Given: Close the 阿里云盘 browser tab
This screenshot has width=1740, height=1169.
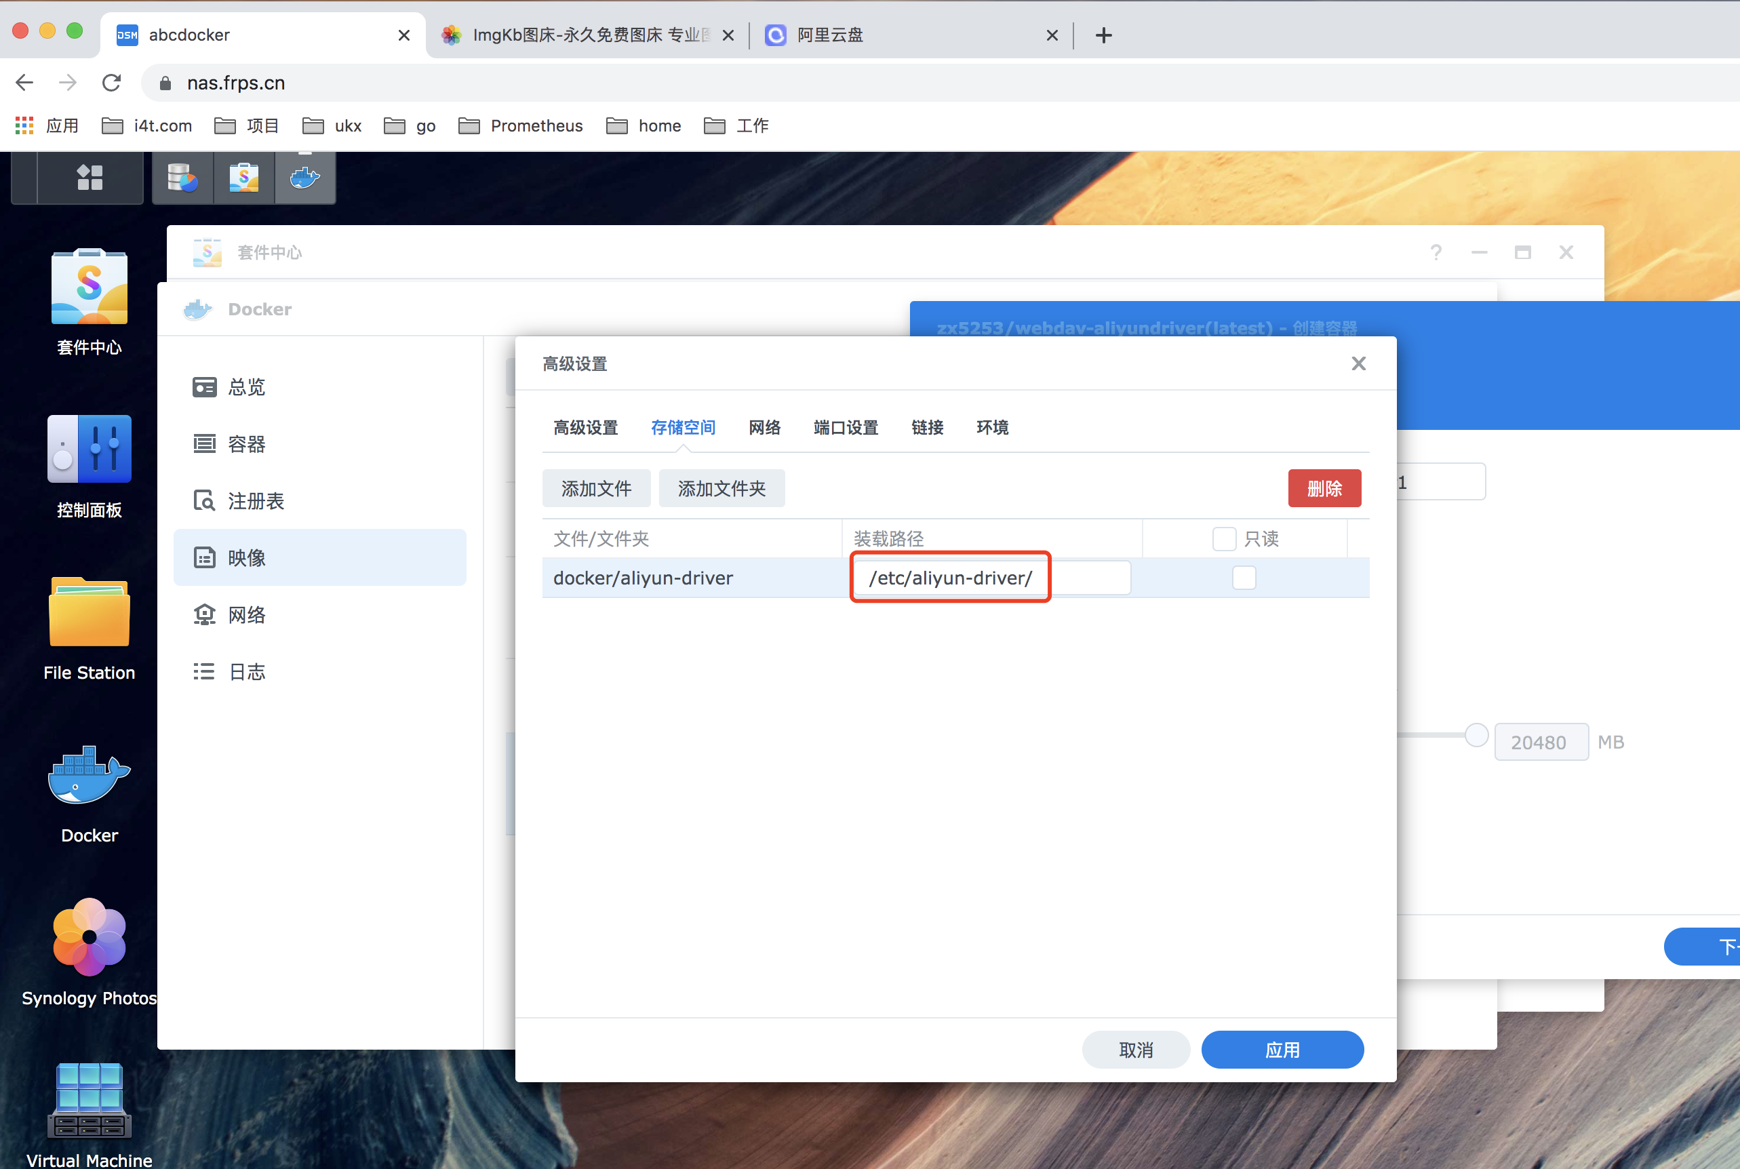Looking at the screenshot, I should [x=1052, y=35].
